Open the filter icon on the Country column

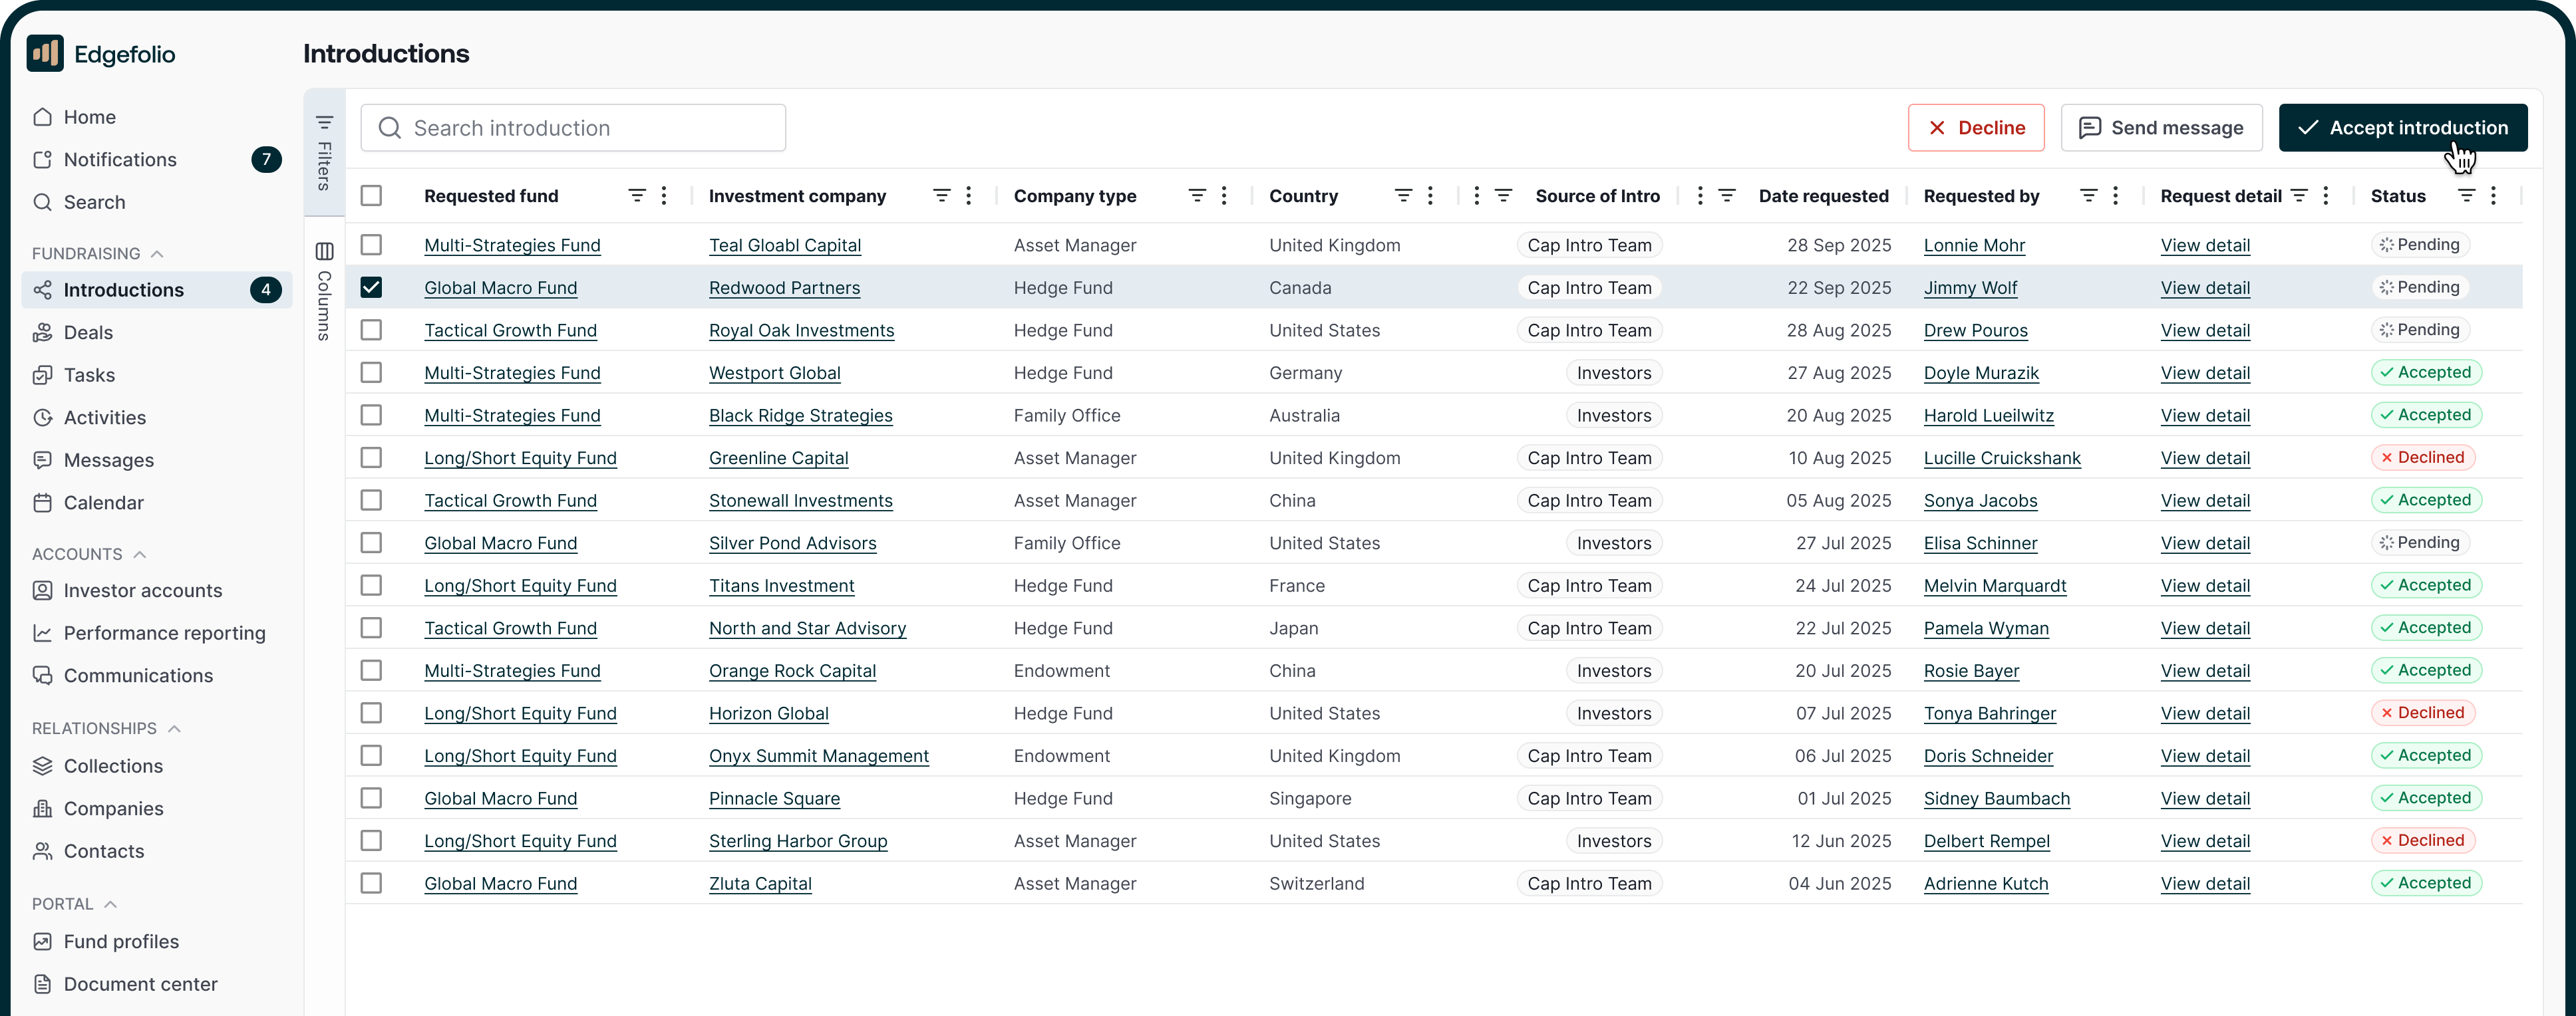(x=1404, y=195)
